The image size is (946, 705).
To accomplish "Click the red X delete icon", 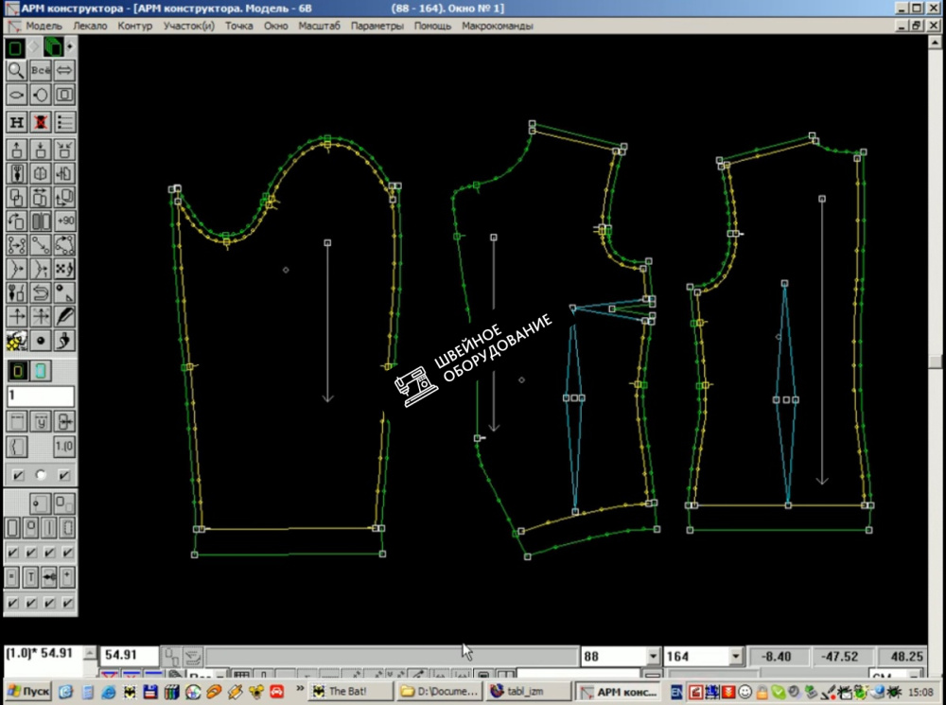I will click(x=41, y=122).
